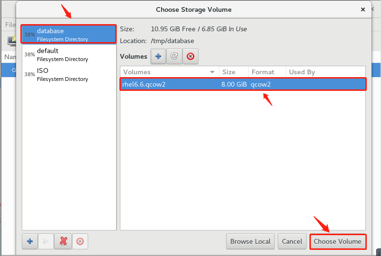381x256 pixels.
Task: Select the default storage pool
Action: [x=69, y=54]
